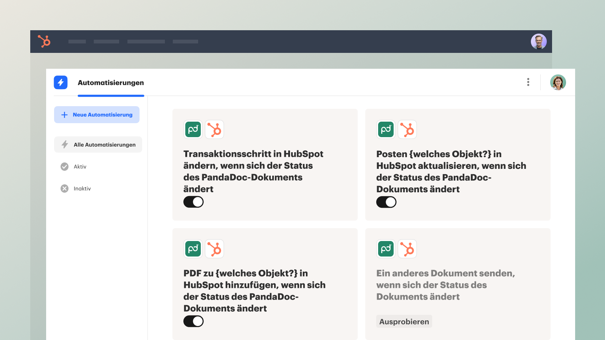Toggle off the Posten aktualisieren automation
Image resolution: width=605 pixels, height=340 pixels.
[386, 202]
